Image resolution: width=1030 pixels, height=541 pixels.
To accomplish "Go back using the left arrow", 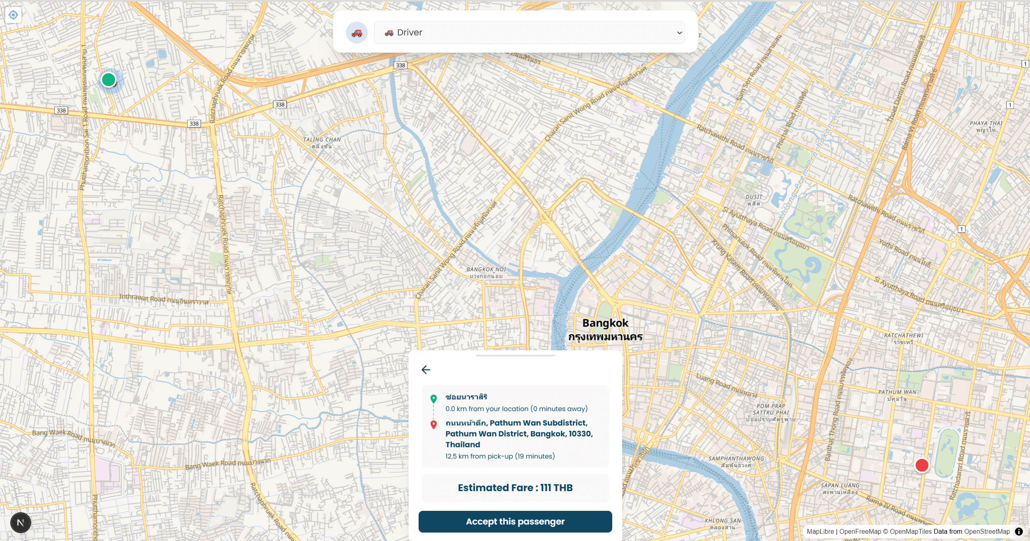I will (426, 370).
